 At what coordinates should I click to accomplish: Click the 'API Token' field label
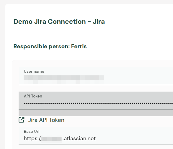point(33,96)
